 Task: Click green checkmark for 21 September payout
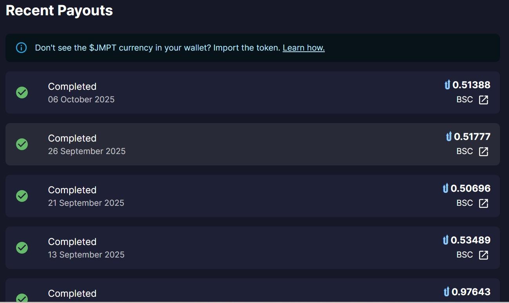click(22, 196)
